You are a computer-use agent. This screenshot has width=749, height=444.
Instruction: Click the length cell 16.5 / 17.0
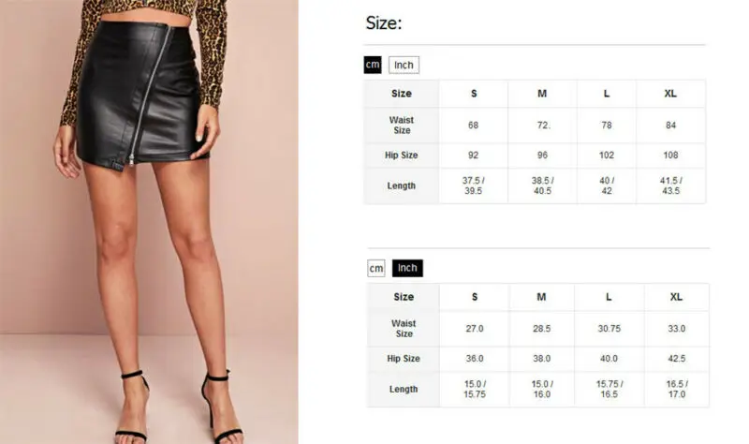[676, 389]
